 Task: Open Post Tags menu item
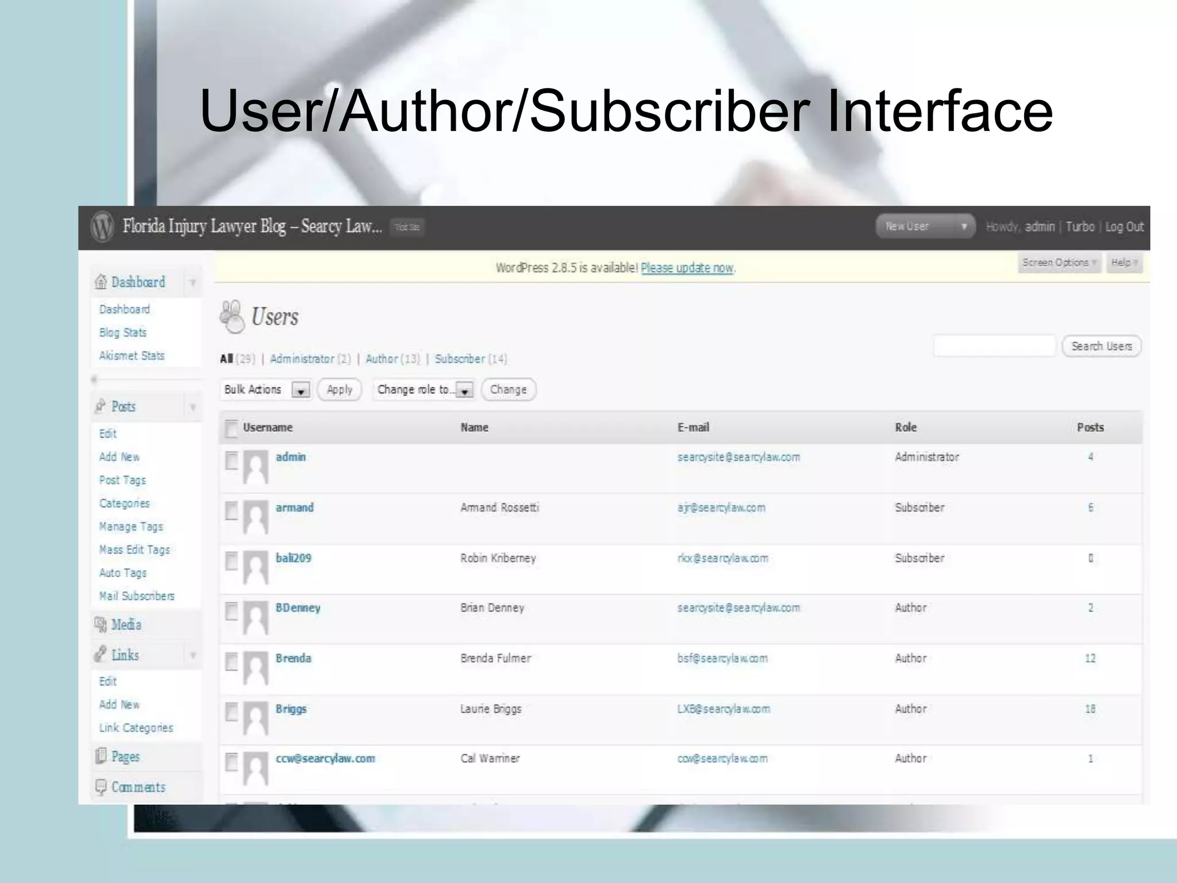[122, 480]
